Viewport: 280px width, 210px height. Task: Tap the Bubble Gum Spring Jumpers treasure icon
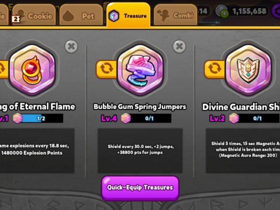140,70
